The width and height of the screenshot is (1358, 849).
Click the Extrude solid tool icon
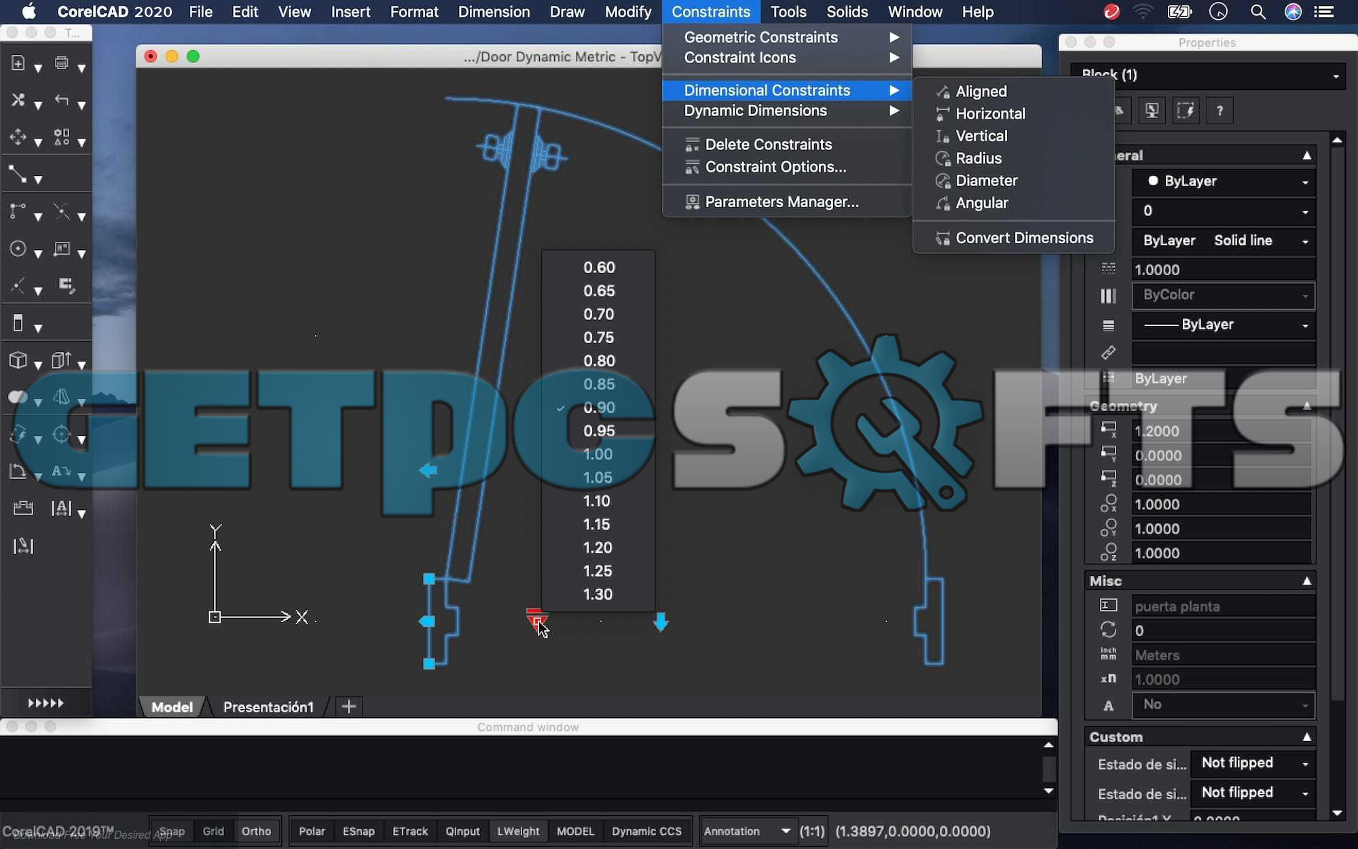(62, 360)
